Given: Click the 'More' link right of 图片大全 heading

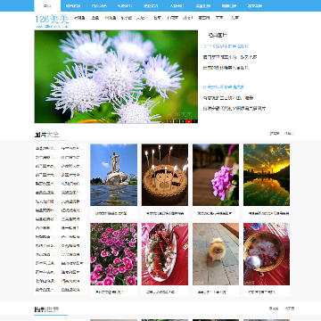Looking at the screenshot, I should [x=289, y=134].
